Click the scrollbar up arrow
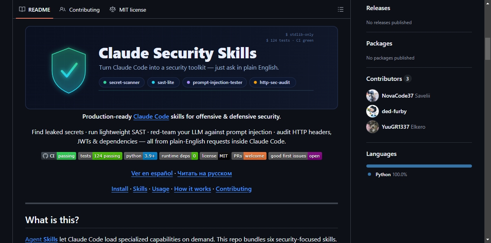Image resolution: width=491 pixels, height=243 pixels. 488,3
